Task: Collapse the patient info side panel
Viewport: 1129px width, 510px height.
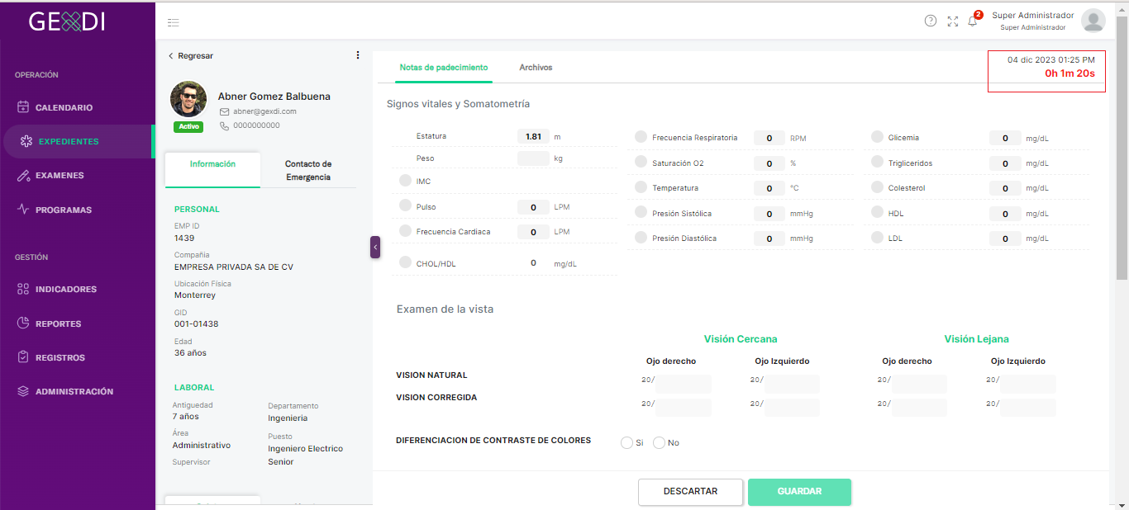Action: click(375, 247)
